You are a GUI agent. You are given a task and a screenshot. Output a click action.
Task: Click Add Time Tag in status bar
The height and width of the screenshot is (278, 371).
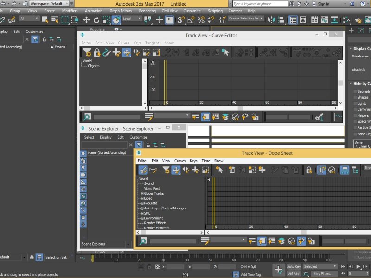pyautogui.click(x=250, y=274)
